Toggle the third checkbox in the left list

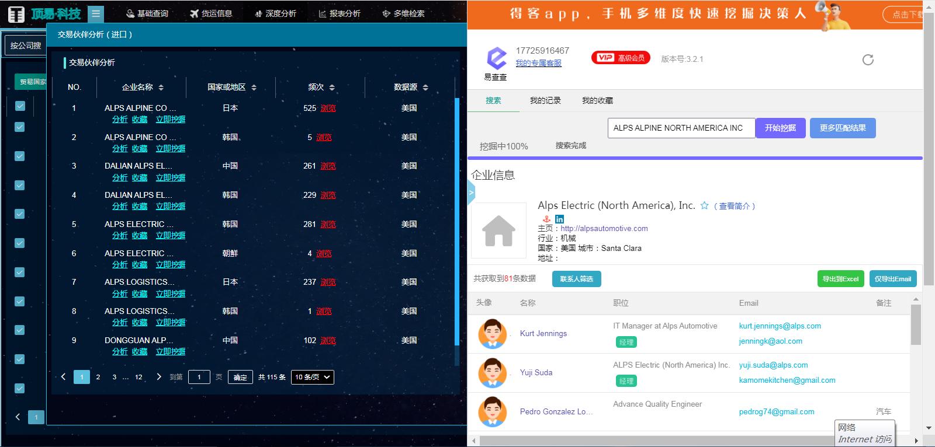point(20,156)
